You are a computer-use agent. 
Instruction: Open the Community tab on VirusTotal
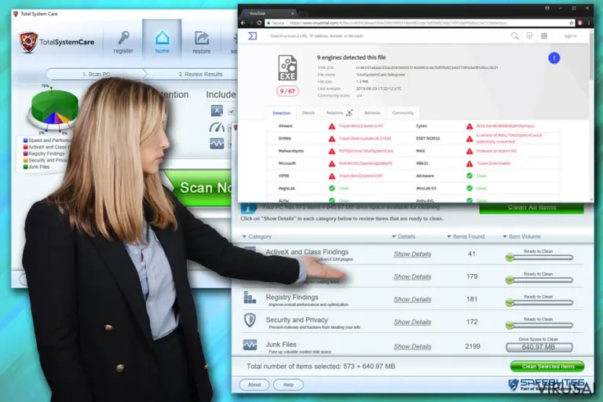(x=403, y=113)
